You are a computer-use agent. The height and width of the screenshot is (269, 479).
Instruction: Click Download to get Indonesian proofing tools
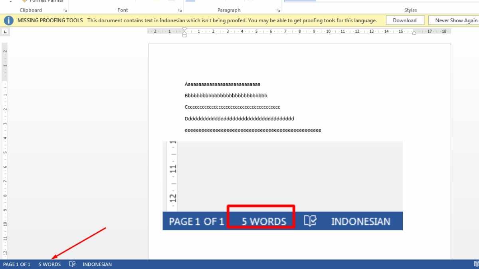coord(405,20)
